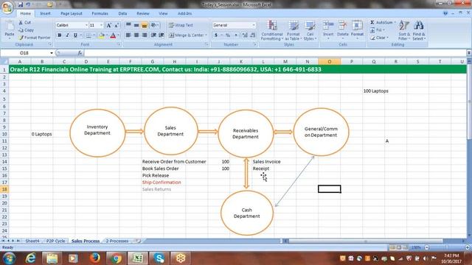
Task: Increase decimal places
Action: [245, 35]
